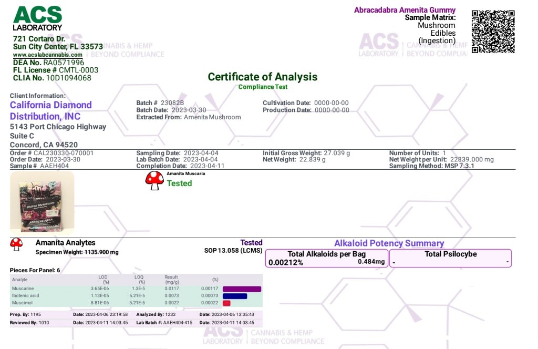Open the product package photo thumbnail

point(42,203)
